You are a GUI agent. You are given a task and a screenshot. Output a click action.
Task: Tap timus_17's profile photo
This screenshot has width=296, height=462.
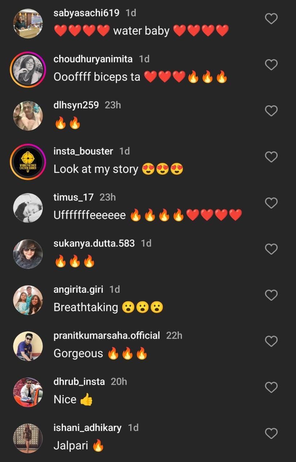click(28, 208)
